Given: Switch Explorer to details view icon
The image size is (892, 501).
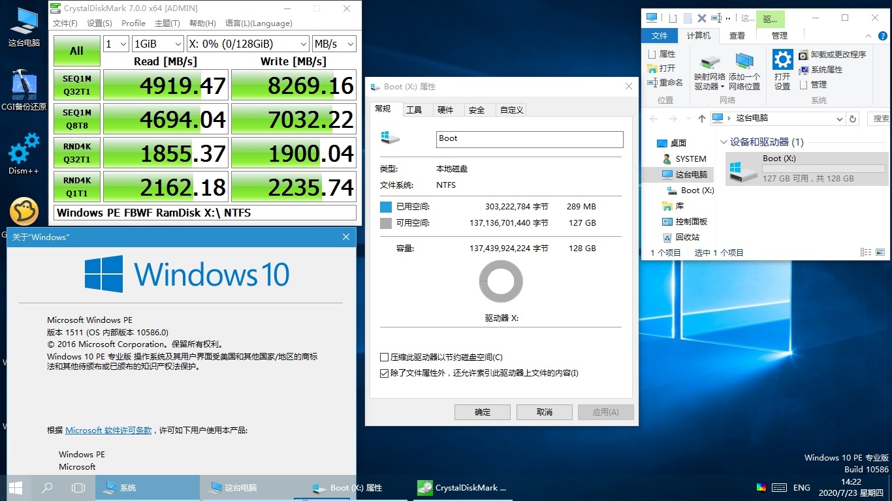Looking at the screenshot, I should click(x=866, y=252).
